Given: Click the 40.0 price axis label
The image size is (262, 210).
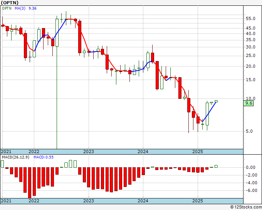Looking at the screenshot, I should tap(251, 33).
